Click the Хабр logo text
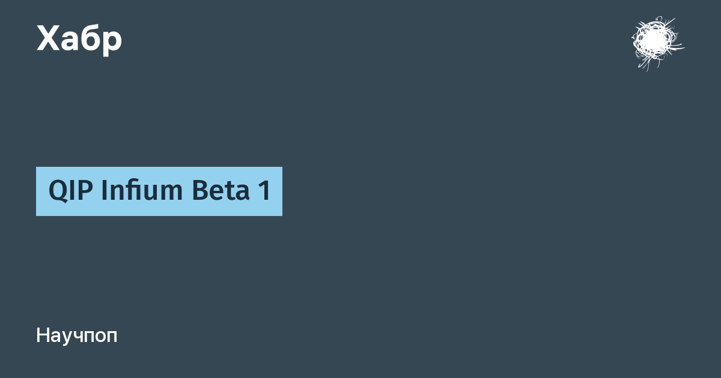 coord(79,40)
